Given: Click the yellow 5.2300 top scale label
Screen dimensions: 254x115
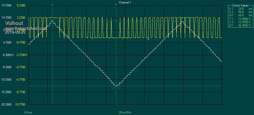Looking at the screenshot, I should point(21,5).
